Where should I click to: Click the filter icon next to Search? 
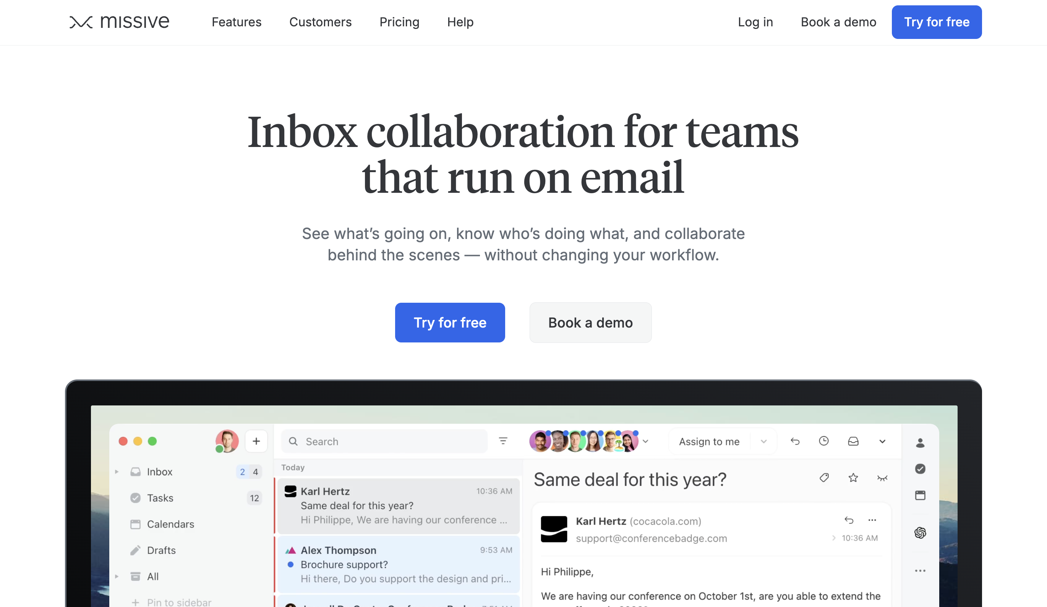click(x=503, y=441)
